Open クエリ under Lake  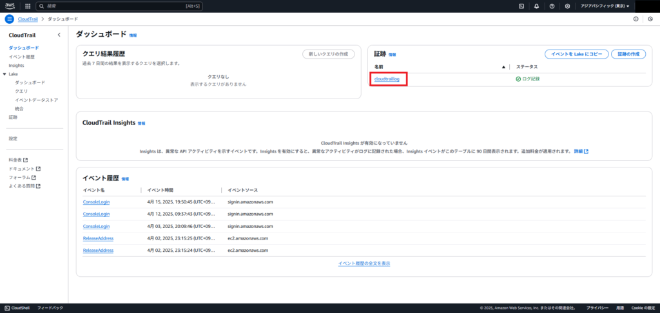tap(21, 91)
